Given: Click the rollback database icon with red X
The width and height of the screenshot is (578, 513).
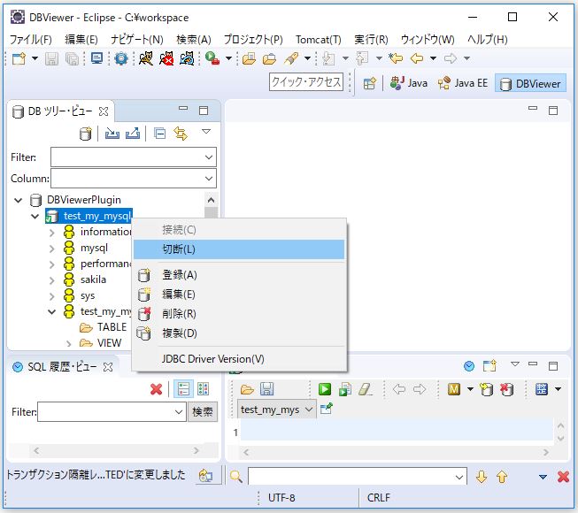Looking at the screenshot, I should (507, 389).
